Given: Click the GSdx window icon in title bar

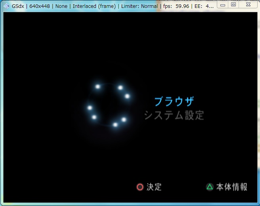Looking at the screenshot, I should click(6, 6).
